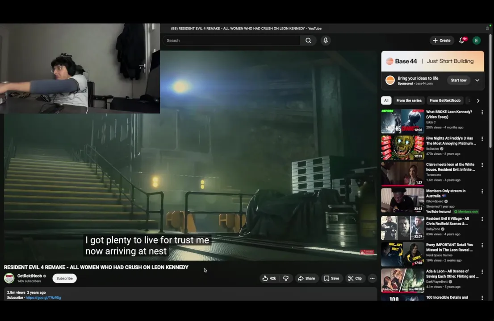
Task: Open Every IMPORTANT Detail You Missed title
Action: (x=450, y=247)
